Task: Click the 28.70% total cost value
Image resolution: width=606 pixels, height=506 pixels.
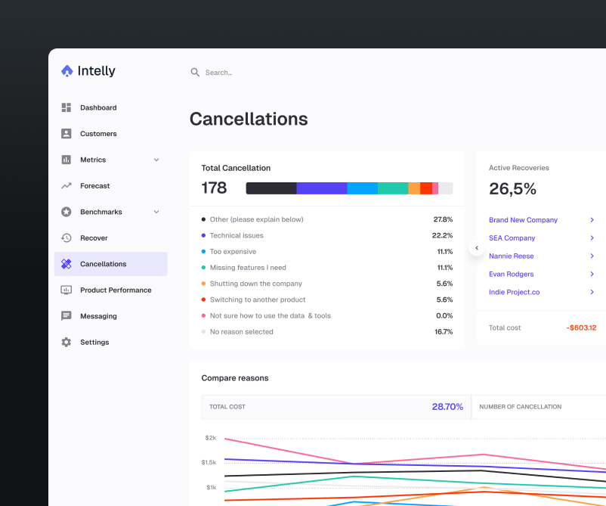Action: tap(447, 407)
